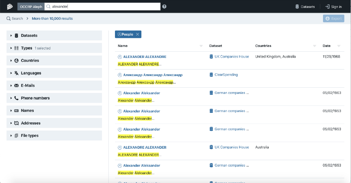Click United Kingdom, Australia countries cell
351x183 pixels.
pos(276,57)
